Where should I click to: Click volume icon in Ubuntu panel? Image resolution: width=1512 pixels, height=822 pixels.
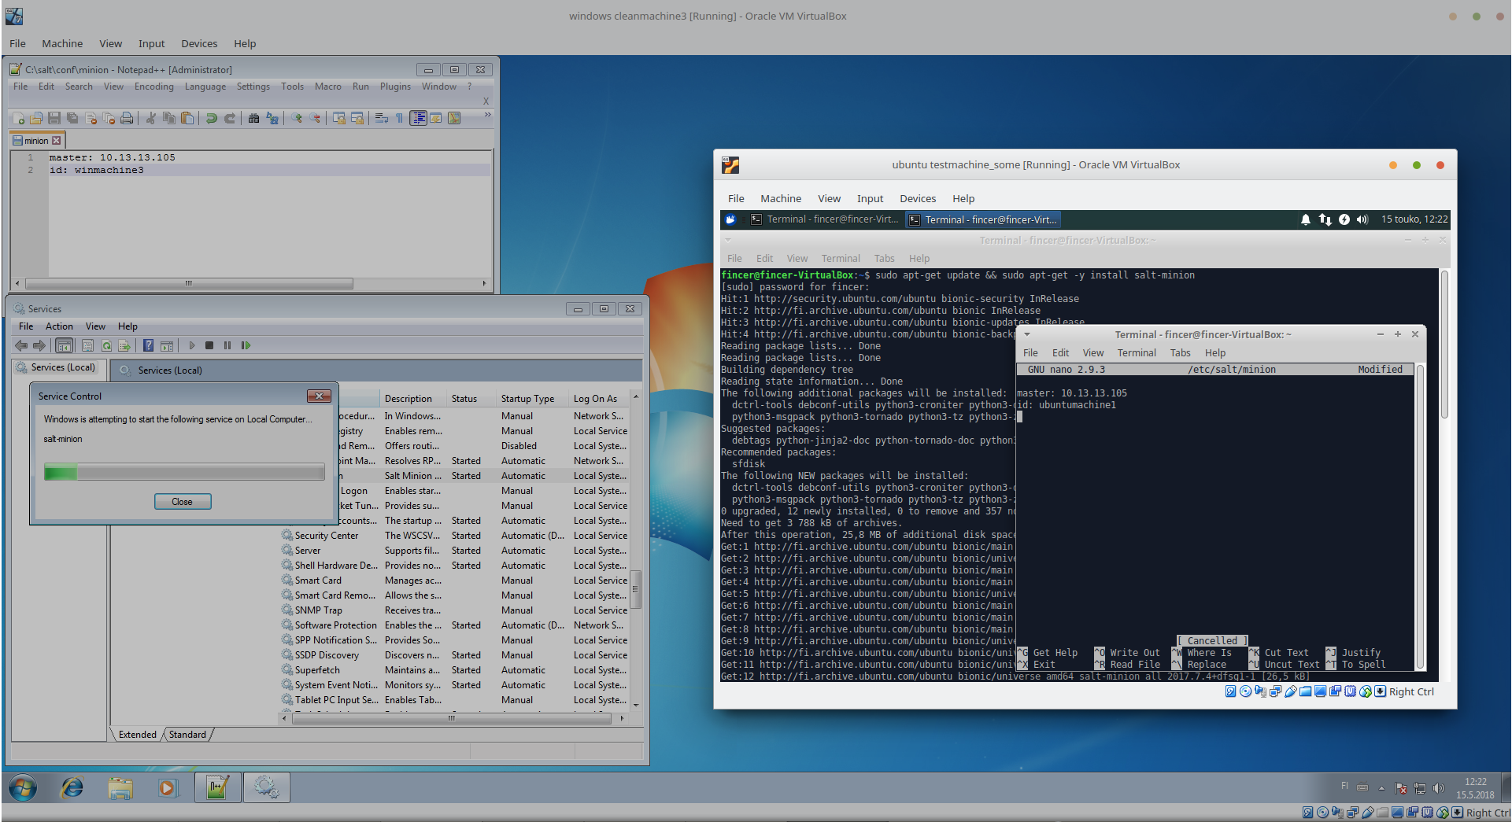pyautogui.click(x=1362, y=219)
